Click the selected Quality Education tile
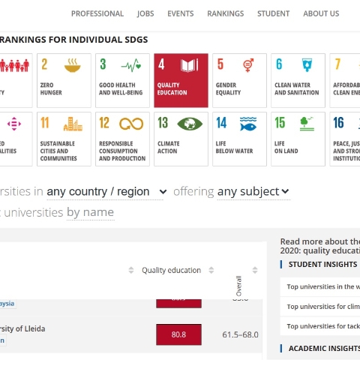Screen dimensions: 360x375 181,80
